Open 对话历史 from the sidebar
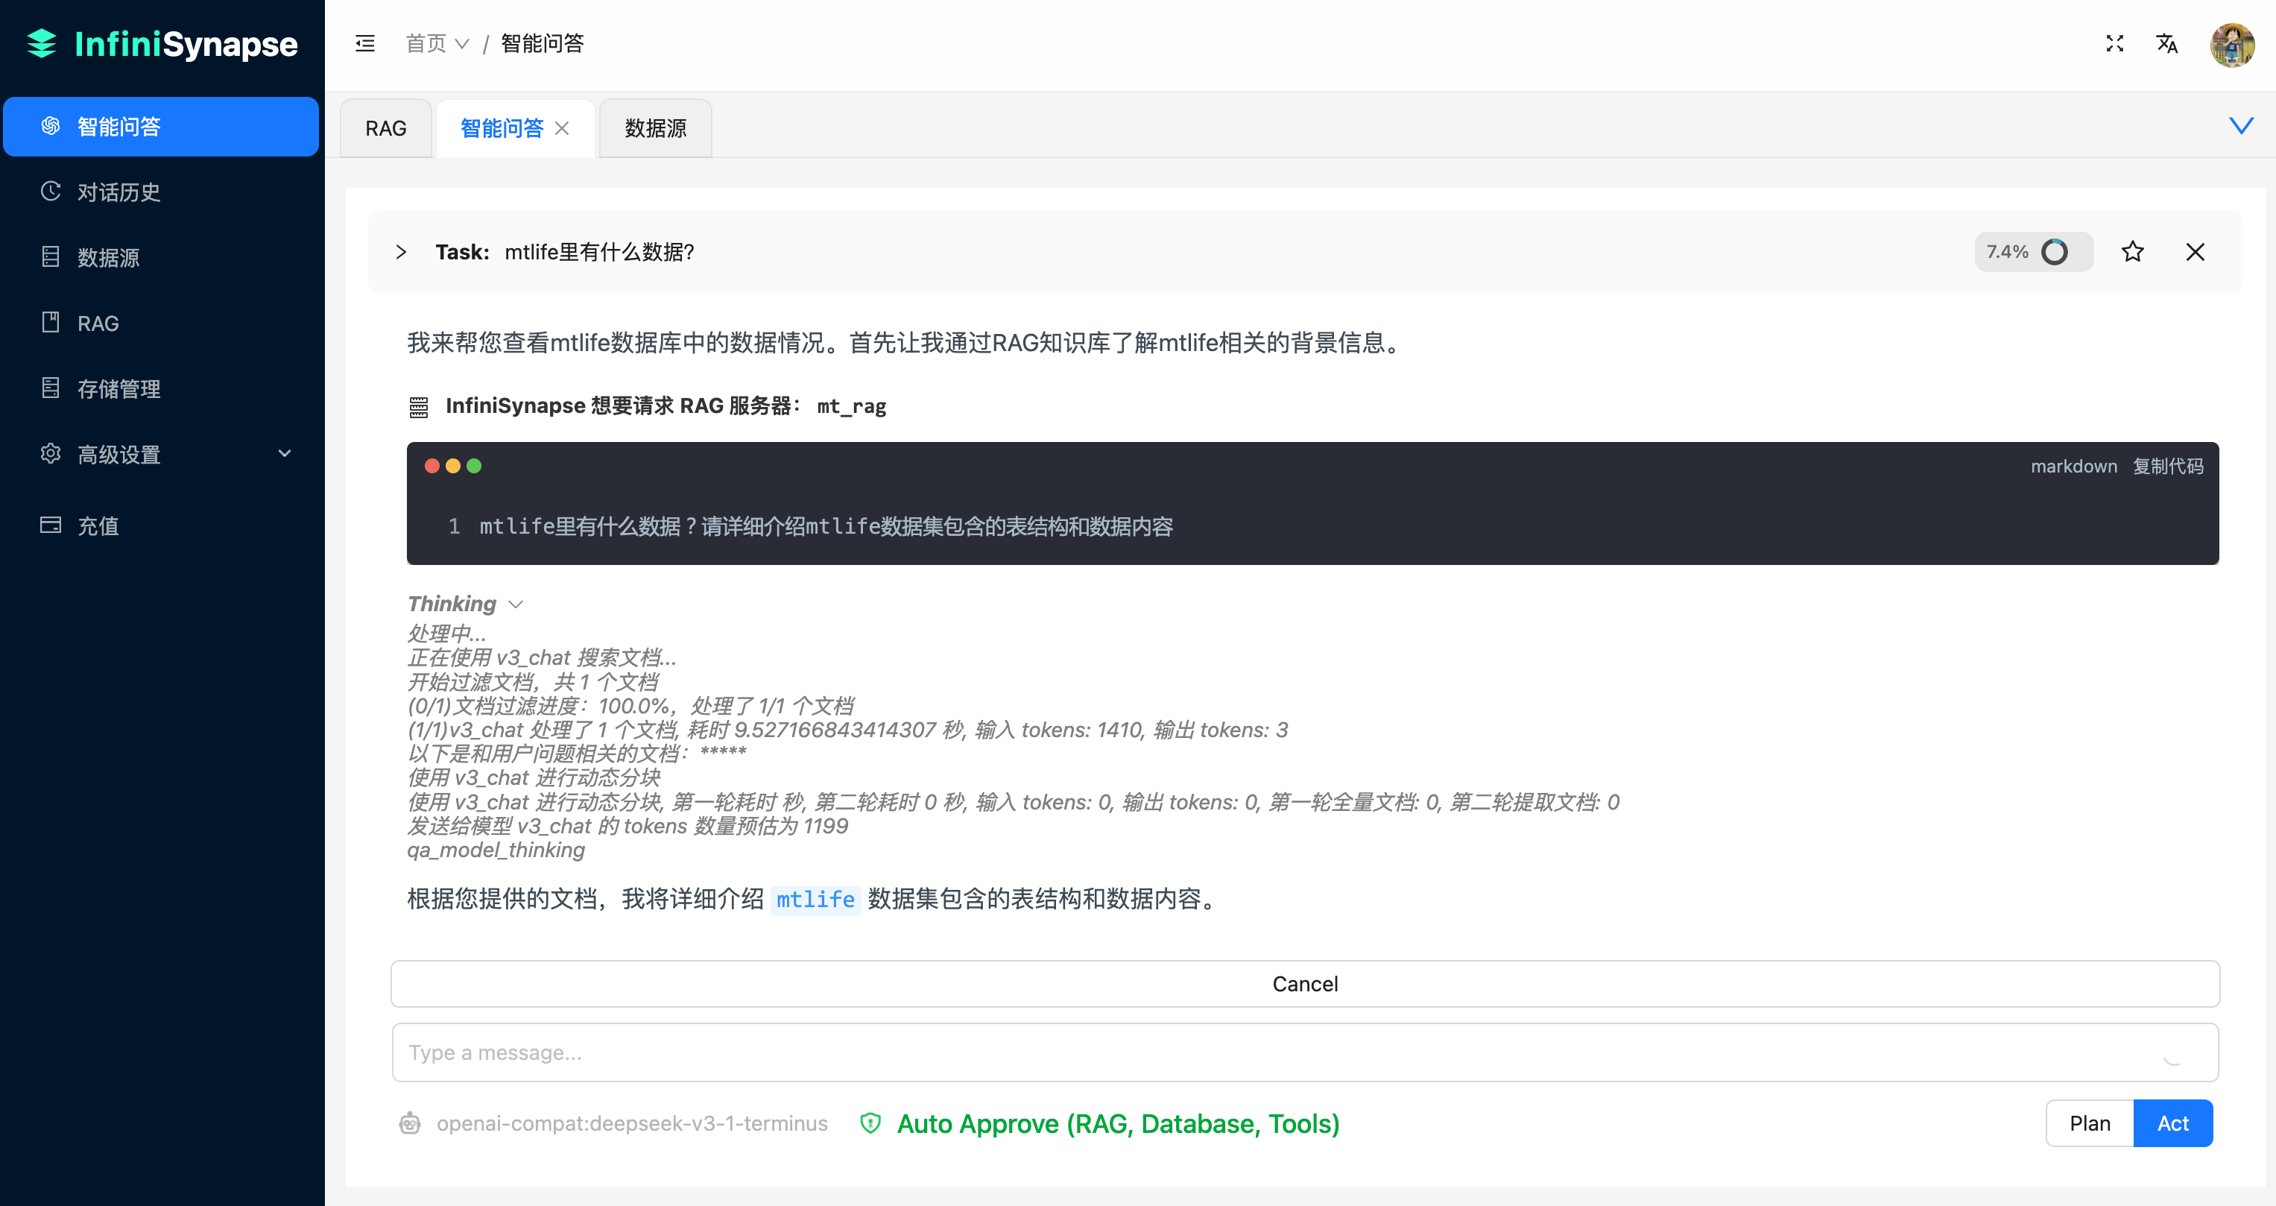The height and width of the screenshot is (1206, 2276). click(x=118, y=192)
